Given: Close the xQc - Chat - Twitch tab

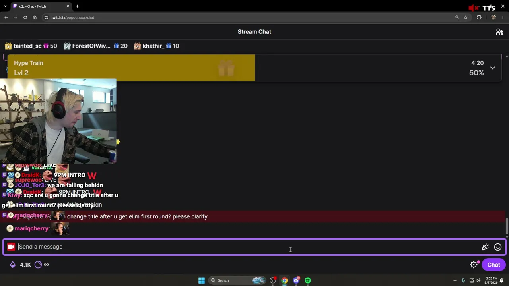Looking at the screenshot, I should [x=68, y=6].
